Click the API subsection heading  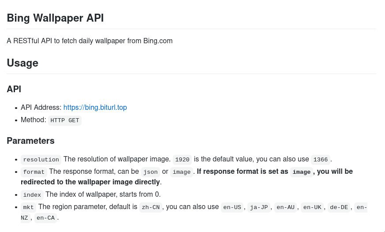(14, 89)
